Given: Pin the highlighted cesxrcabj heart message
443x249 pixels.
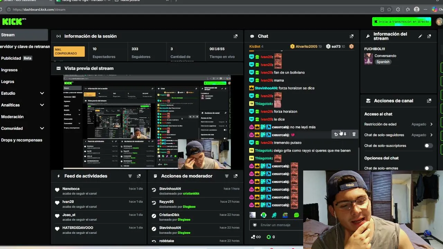Looking at the screenshot, I should [x=345, y=134].
